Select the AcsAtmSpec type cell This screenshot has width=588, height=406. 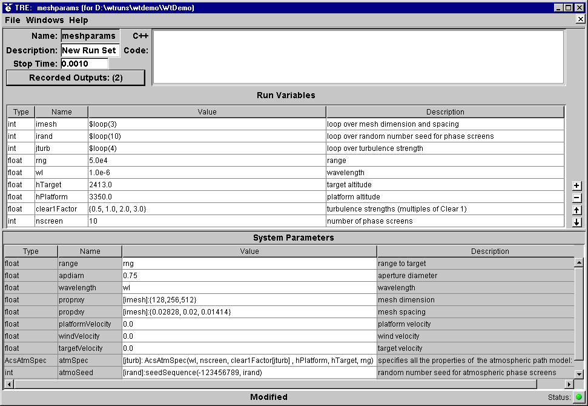click(31, 361)
